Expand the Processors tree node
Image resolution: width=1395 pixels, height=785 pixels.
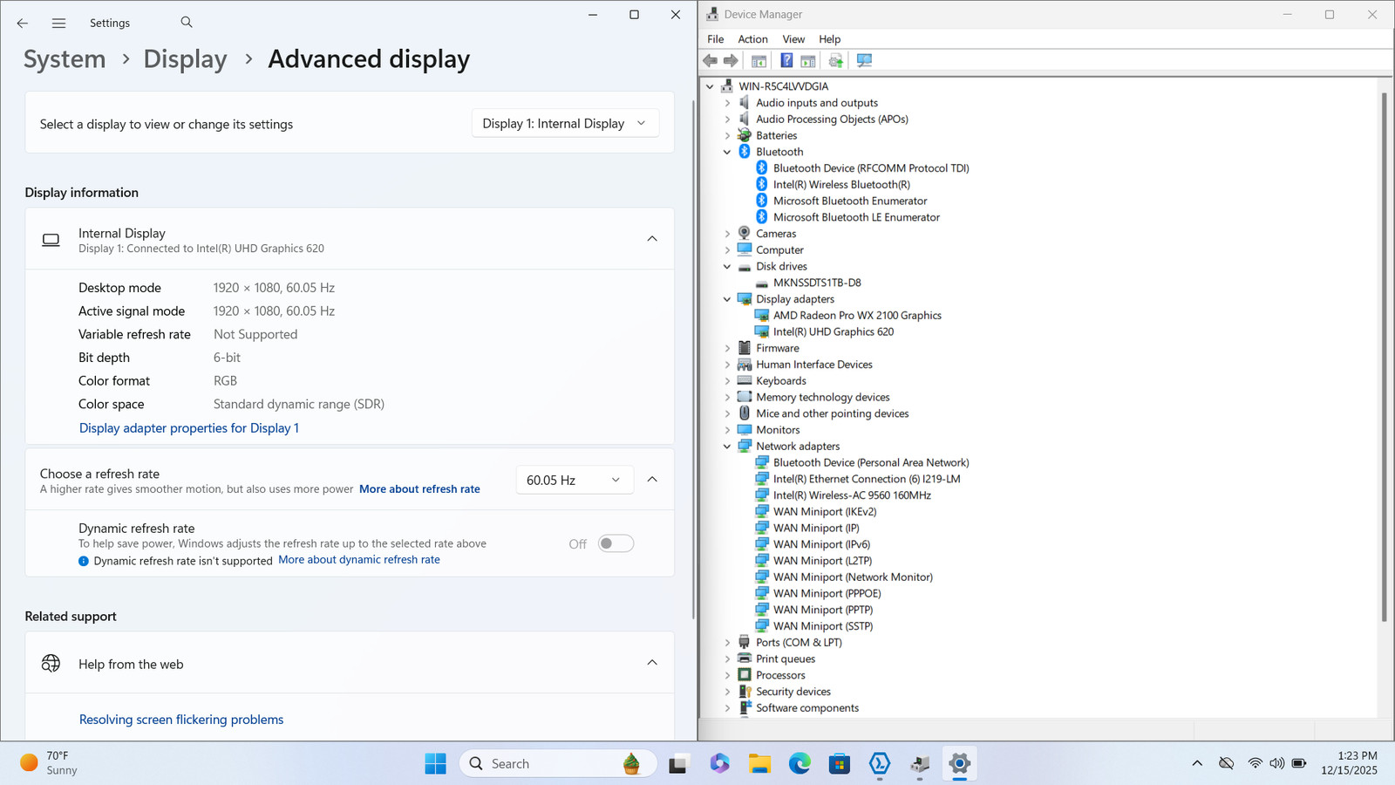coord(727,675)
